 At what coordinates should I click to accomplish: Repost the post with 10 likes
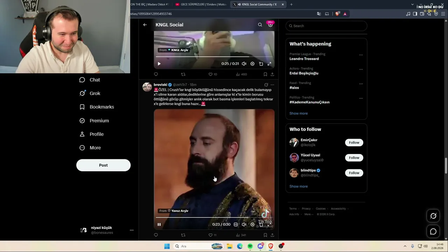coord(183,74)
